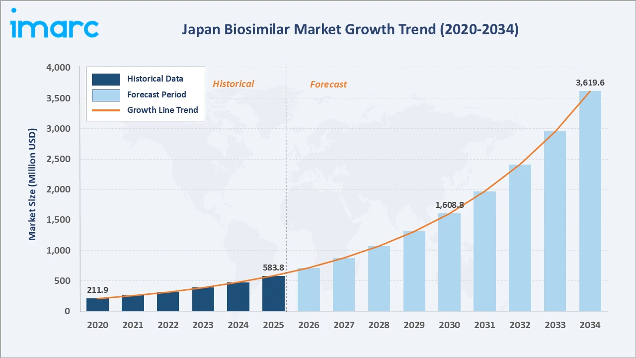Select the Historical Data legend swatch

106,79
